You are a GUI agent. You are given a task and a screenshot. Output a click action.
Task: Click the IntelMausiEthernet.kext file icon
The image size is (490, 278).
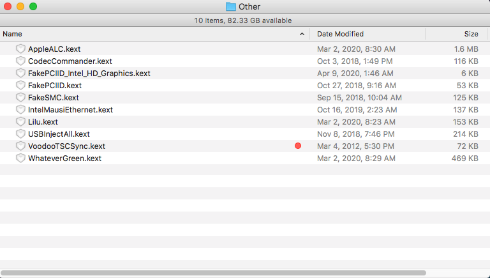coord(20,109)
